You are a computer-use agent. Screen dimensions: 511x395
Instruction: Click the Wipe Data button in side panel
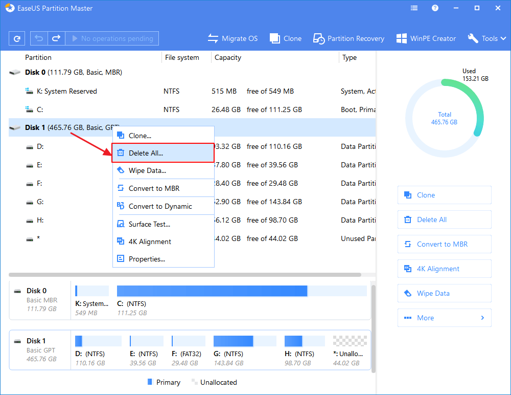[x=445, y=293]
